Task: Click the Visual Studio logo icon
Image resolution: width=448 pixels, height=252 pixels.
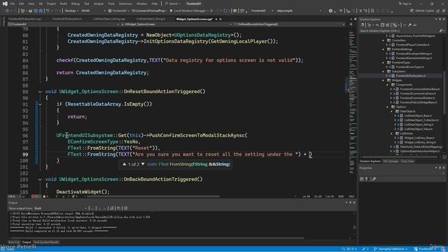Action: tap(5, 3)
